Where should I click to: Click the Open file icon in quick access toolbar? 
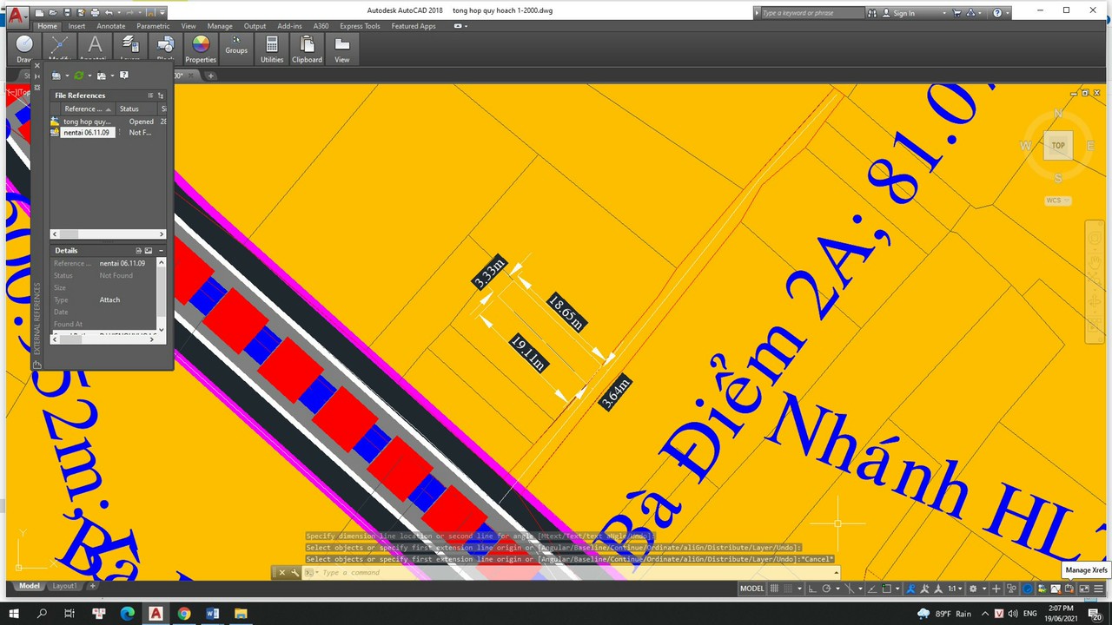53,13
